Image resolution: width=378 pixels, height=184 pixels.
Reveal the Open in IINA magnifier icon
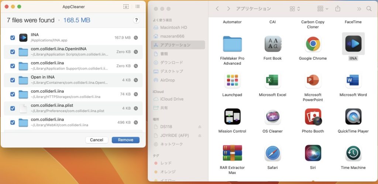tap(136, 80)
